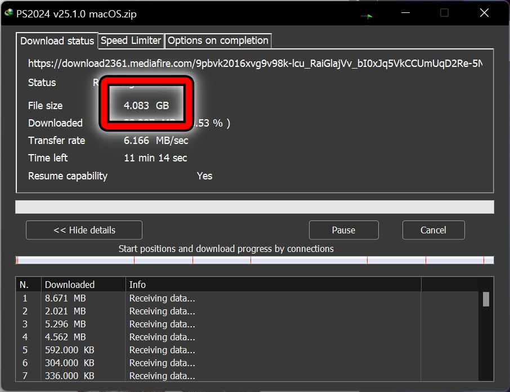Viewport: 510px width, 392px height.
Task: Click the Downloaded label in status panel
Action: [x=55, y=123]
